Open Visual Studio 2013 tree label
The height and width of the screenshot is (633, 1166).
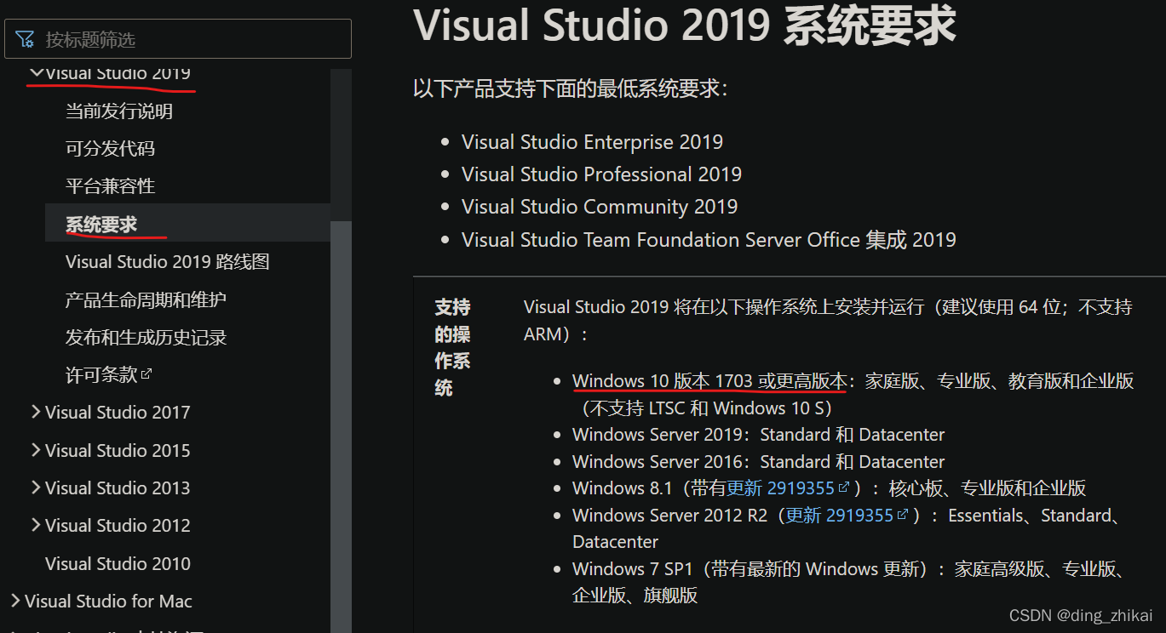point(118,488)
